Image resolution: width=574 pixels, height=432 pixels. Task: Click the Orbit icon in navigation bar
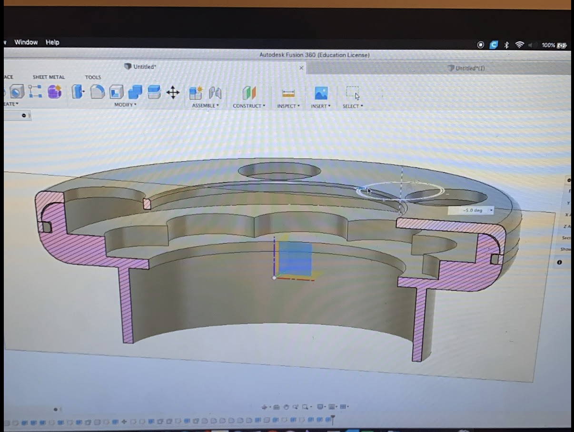(x=265, y=407)
